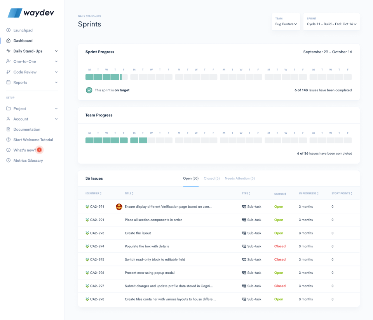Click the Sub-task type icon for CA2-296
The height and width of the screenshot is (320, 373).
coord(244,273)
